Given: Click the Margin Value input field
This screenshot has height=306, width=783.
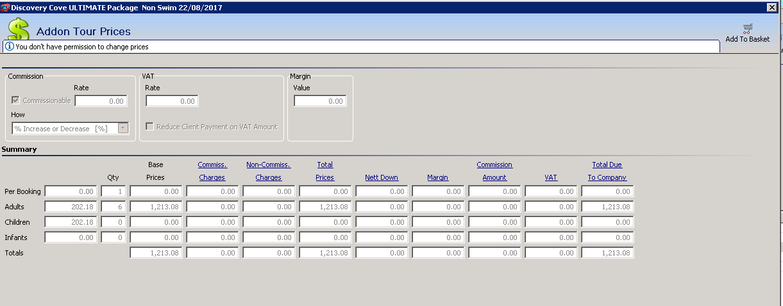Looking at the screenshot, I should coord(320,101).
